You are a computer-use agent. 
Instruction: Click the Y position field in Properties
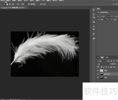click(116, 20)
